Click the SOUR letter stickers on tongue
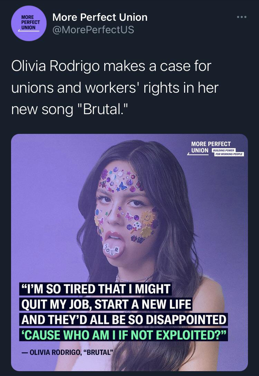This screenshot has width=259, height=376. click(x=112, y=249)
